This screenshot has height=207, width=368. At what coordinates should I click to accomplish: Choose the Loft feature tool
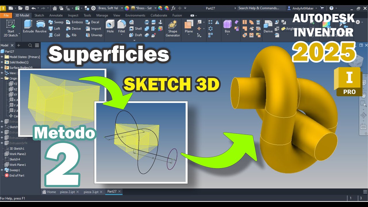tap(54, 29)
